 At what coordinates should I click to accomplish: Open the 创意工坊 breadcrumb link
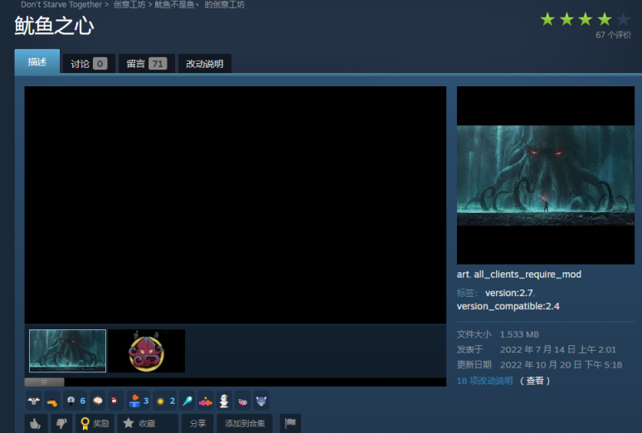tap(129, 4)
